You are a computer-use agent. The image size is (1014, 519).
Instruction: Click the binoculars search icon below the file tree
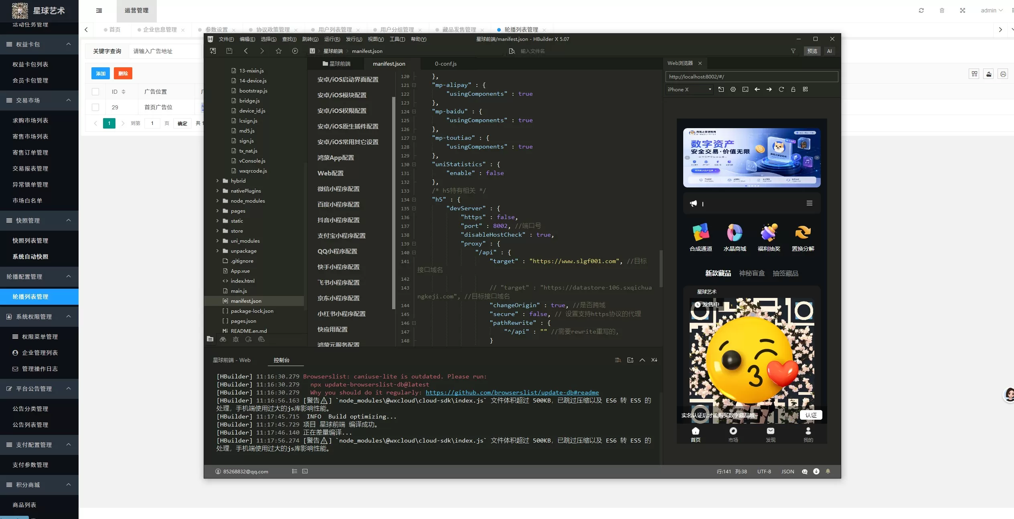point(223,339)
